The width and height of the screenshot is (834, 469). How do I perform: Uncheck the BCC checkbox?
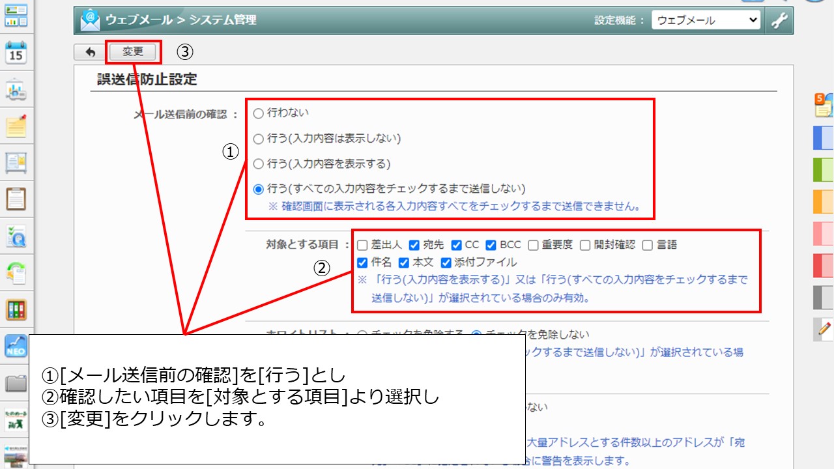491,246
